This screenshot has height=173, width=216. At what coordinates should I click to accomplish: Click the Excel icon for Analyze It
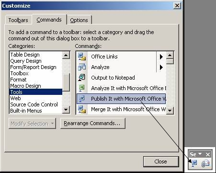tap(82, 88)
